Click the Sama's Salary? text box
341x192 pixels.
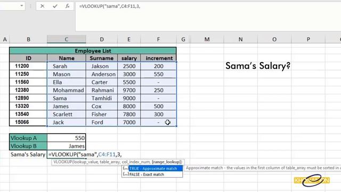click(x=258, y=66)
